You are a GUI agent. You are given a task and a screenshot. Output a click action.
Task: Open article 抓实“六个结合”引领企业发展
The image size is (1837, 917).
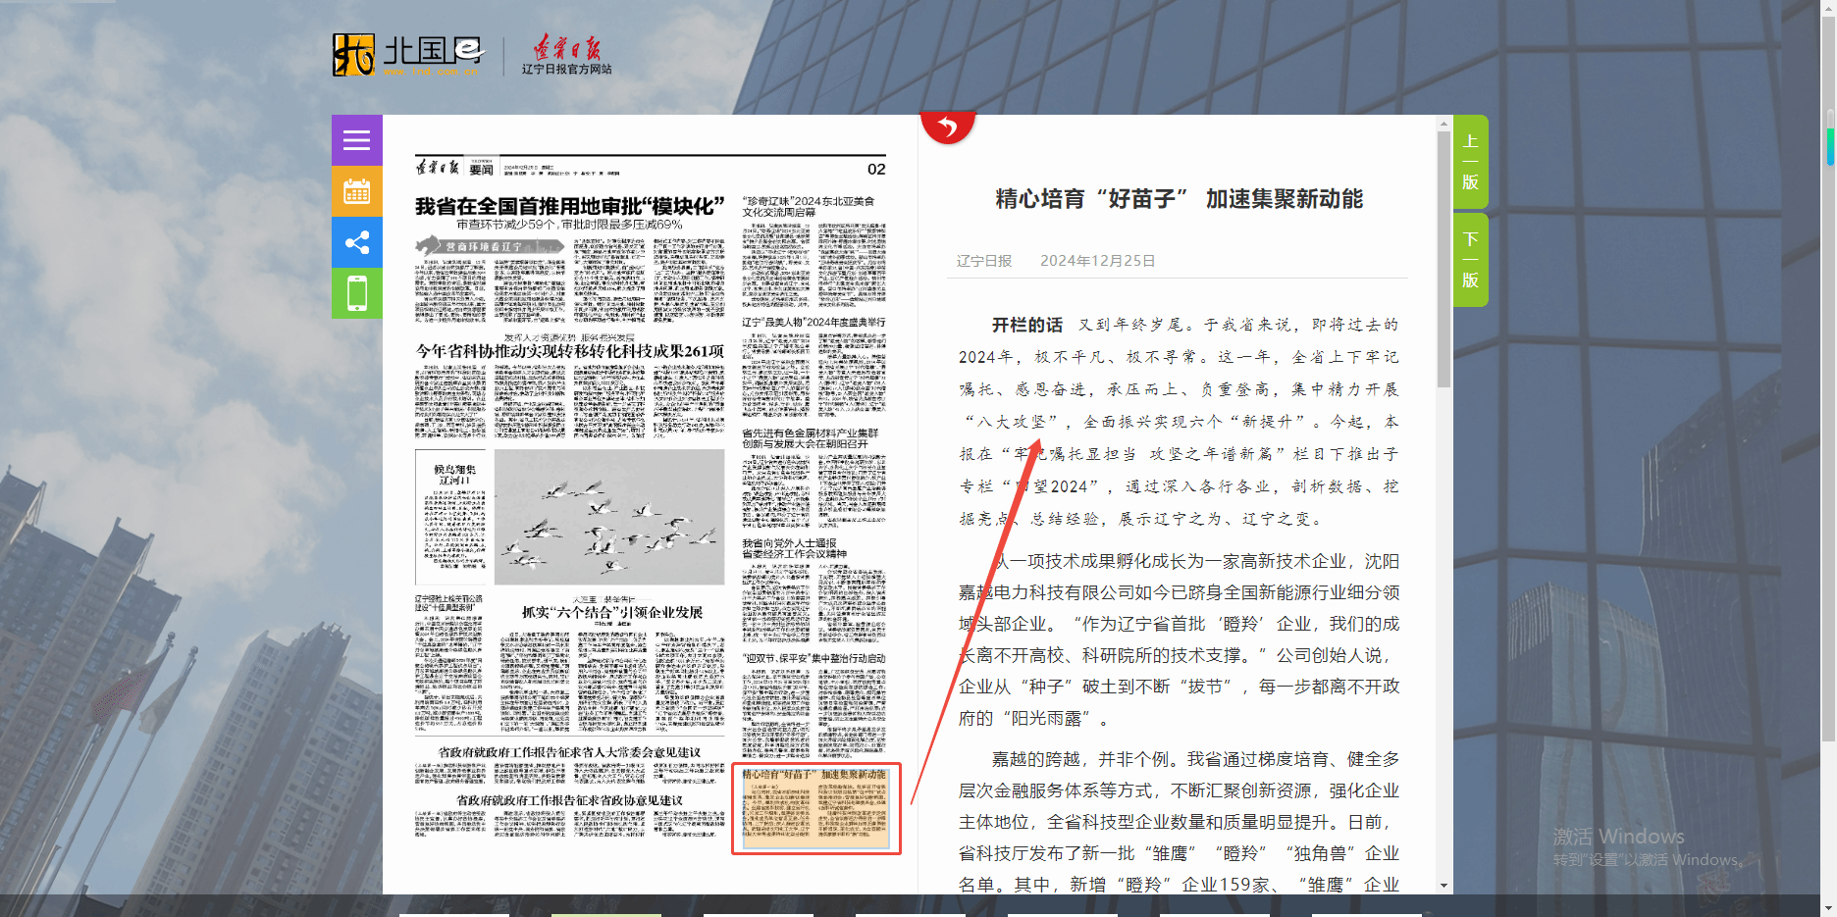(612, 612)
